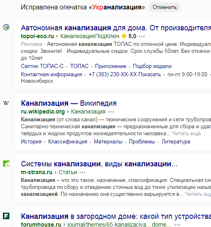Open 'Канализация — Википедия' result title
211x227 pixels.
pos(69,103)
